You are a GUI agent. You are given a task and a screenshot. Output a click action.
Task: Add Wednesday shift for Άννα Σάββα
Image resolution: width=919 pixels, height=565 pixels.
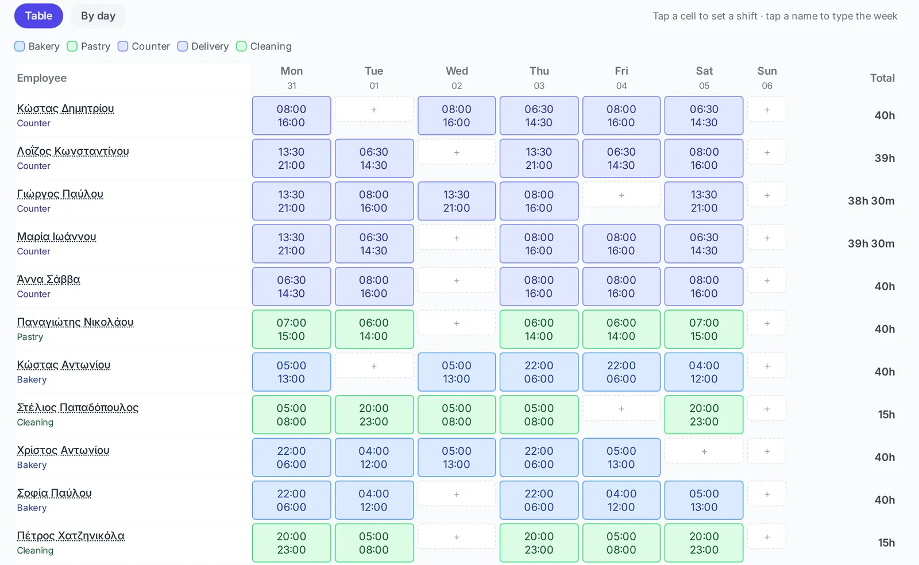click(x=457, y=281)
